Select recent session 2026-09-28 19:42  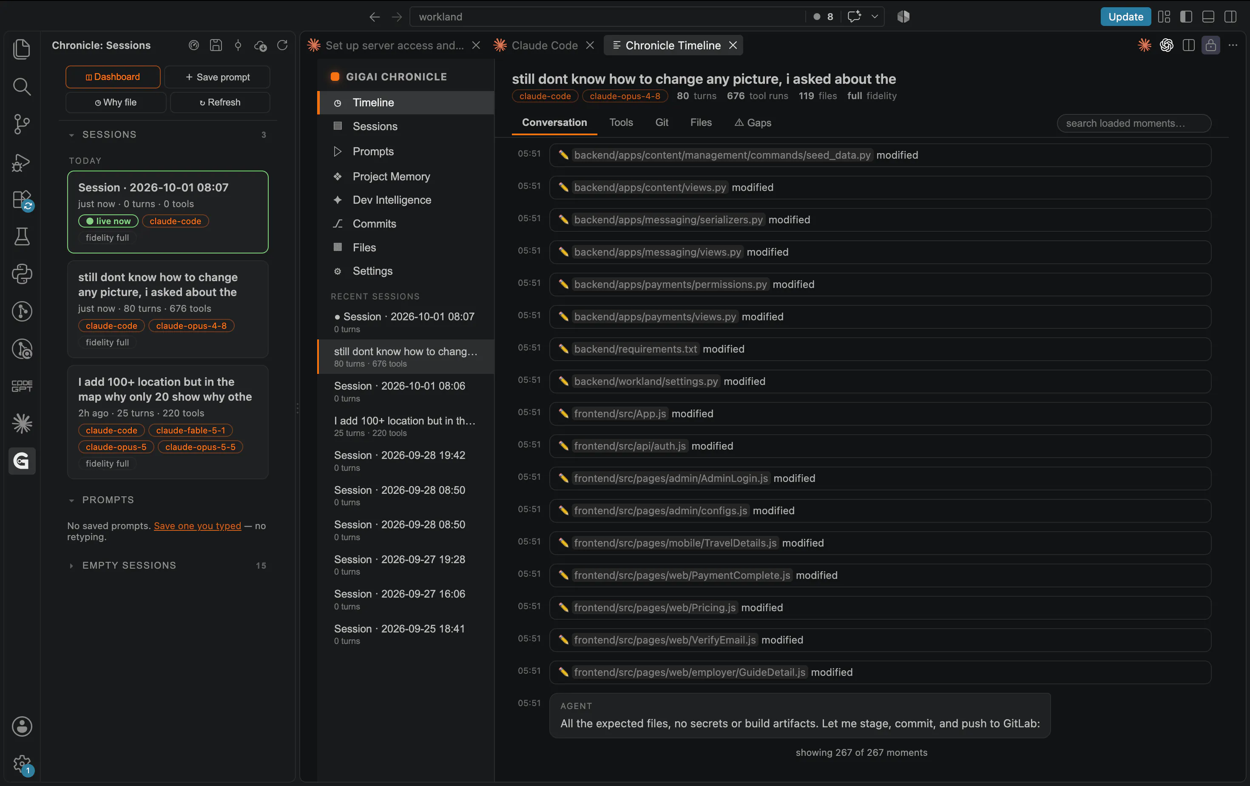pyautogui.click(x=406, y=461)
